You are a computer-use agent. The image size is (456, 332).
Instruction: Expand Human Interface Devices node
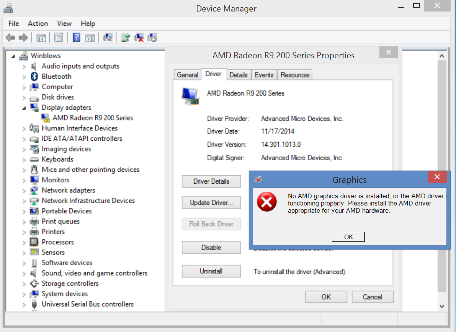click(x=24, y=129)
